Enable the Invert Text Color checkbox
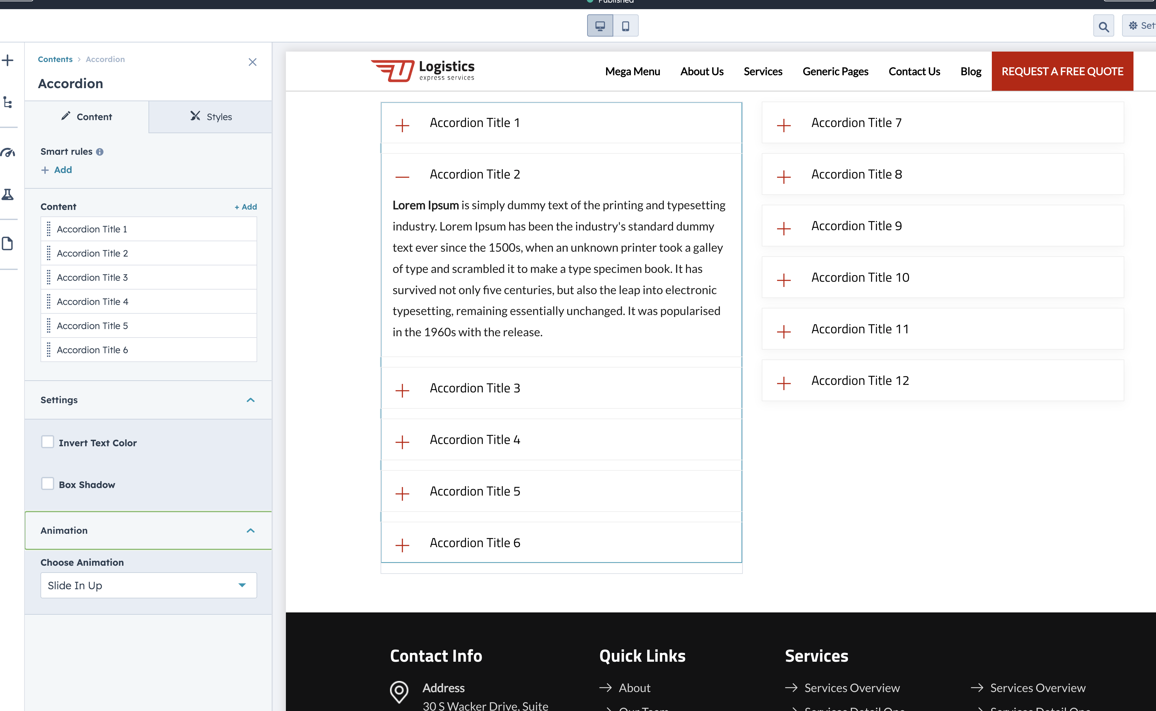 [47, 442]
